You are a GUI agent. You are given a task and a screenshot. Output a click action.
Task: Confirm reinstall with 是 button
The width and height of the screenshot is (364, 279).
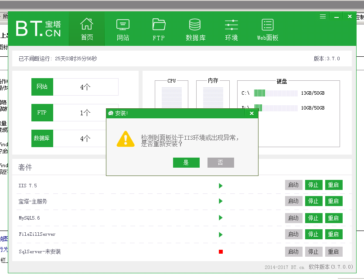(186, 162)
